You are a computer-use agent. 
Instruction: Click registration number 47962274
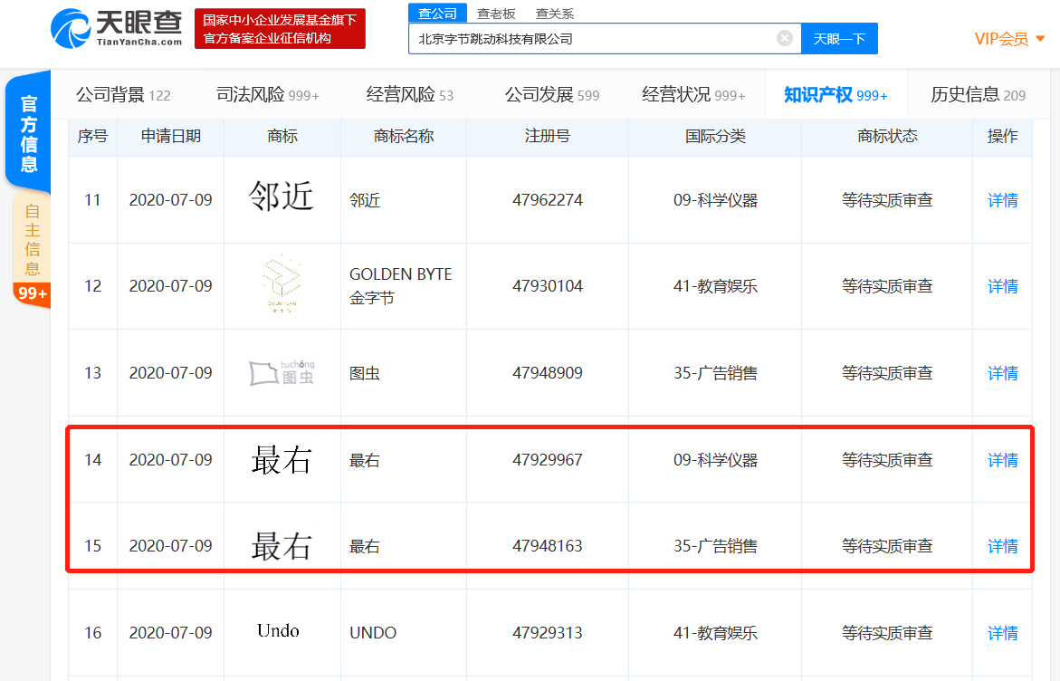point(548,200)
